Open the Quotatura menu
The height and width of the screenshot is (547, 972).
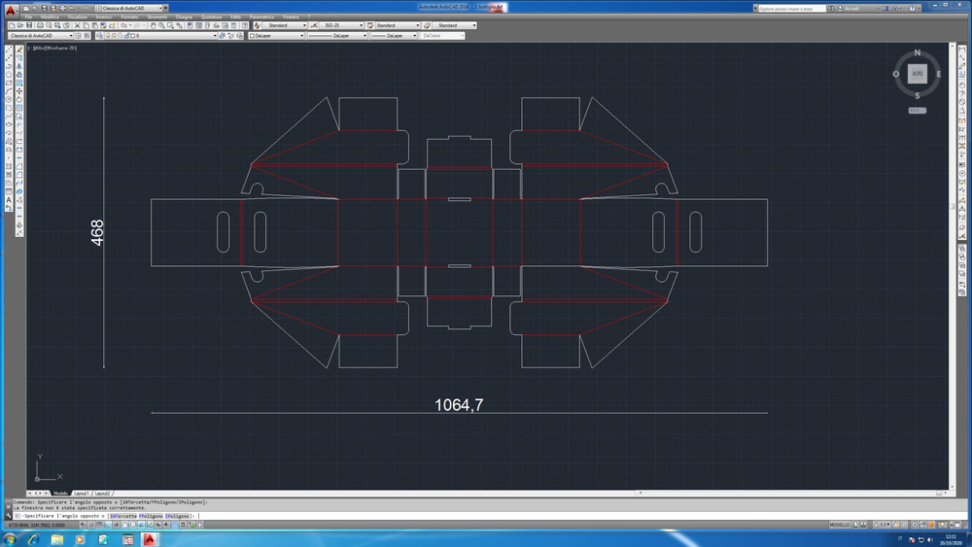point(211,17)
